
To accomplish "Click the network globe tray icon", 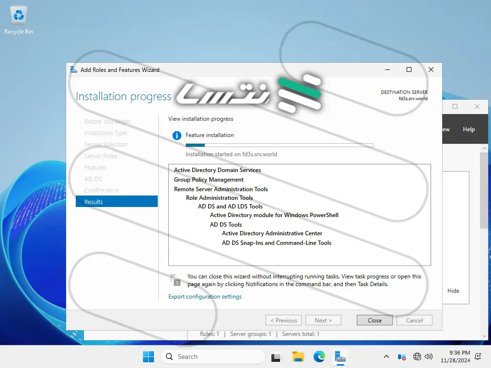I will click(x=417, y=356).
